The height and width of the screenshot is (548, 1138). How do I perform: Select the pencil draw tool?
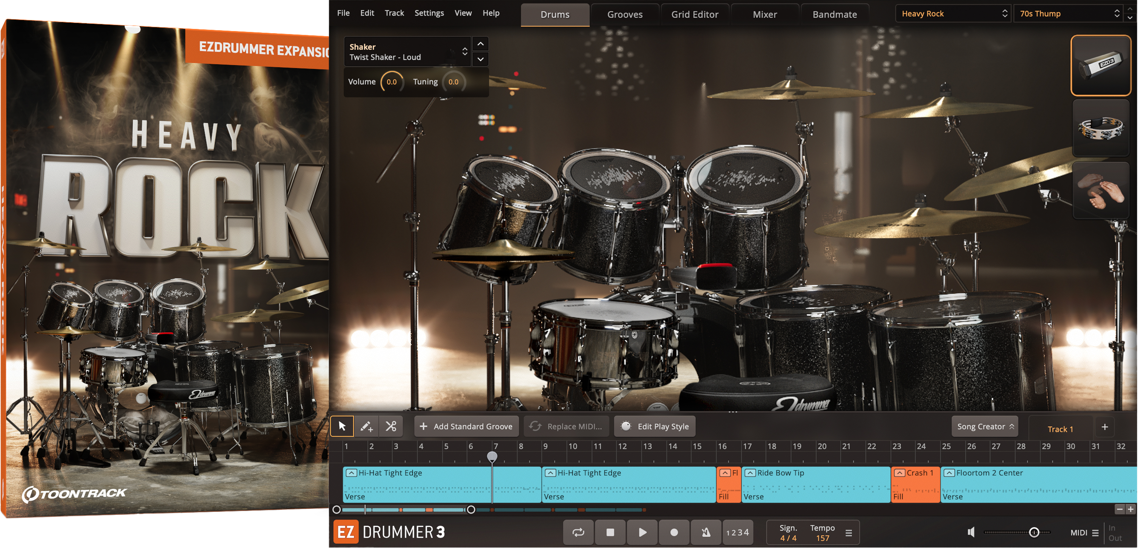[x=367, y=426]
